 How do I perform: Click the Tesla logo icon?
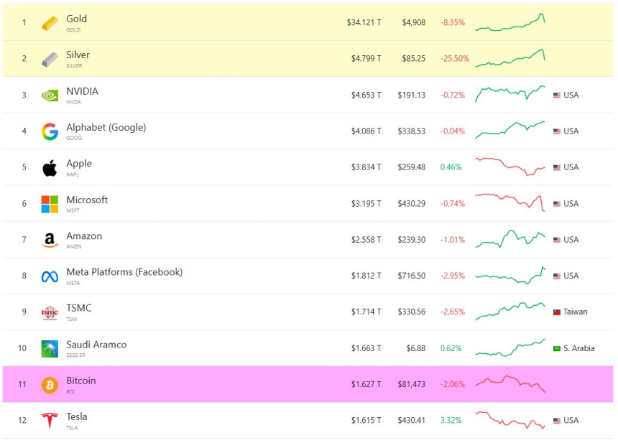tap(50, 421)
